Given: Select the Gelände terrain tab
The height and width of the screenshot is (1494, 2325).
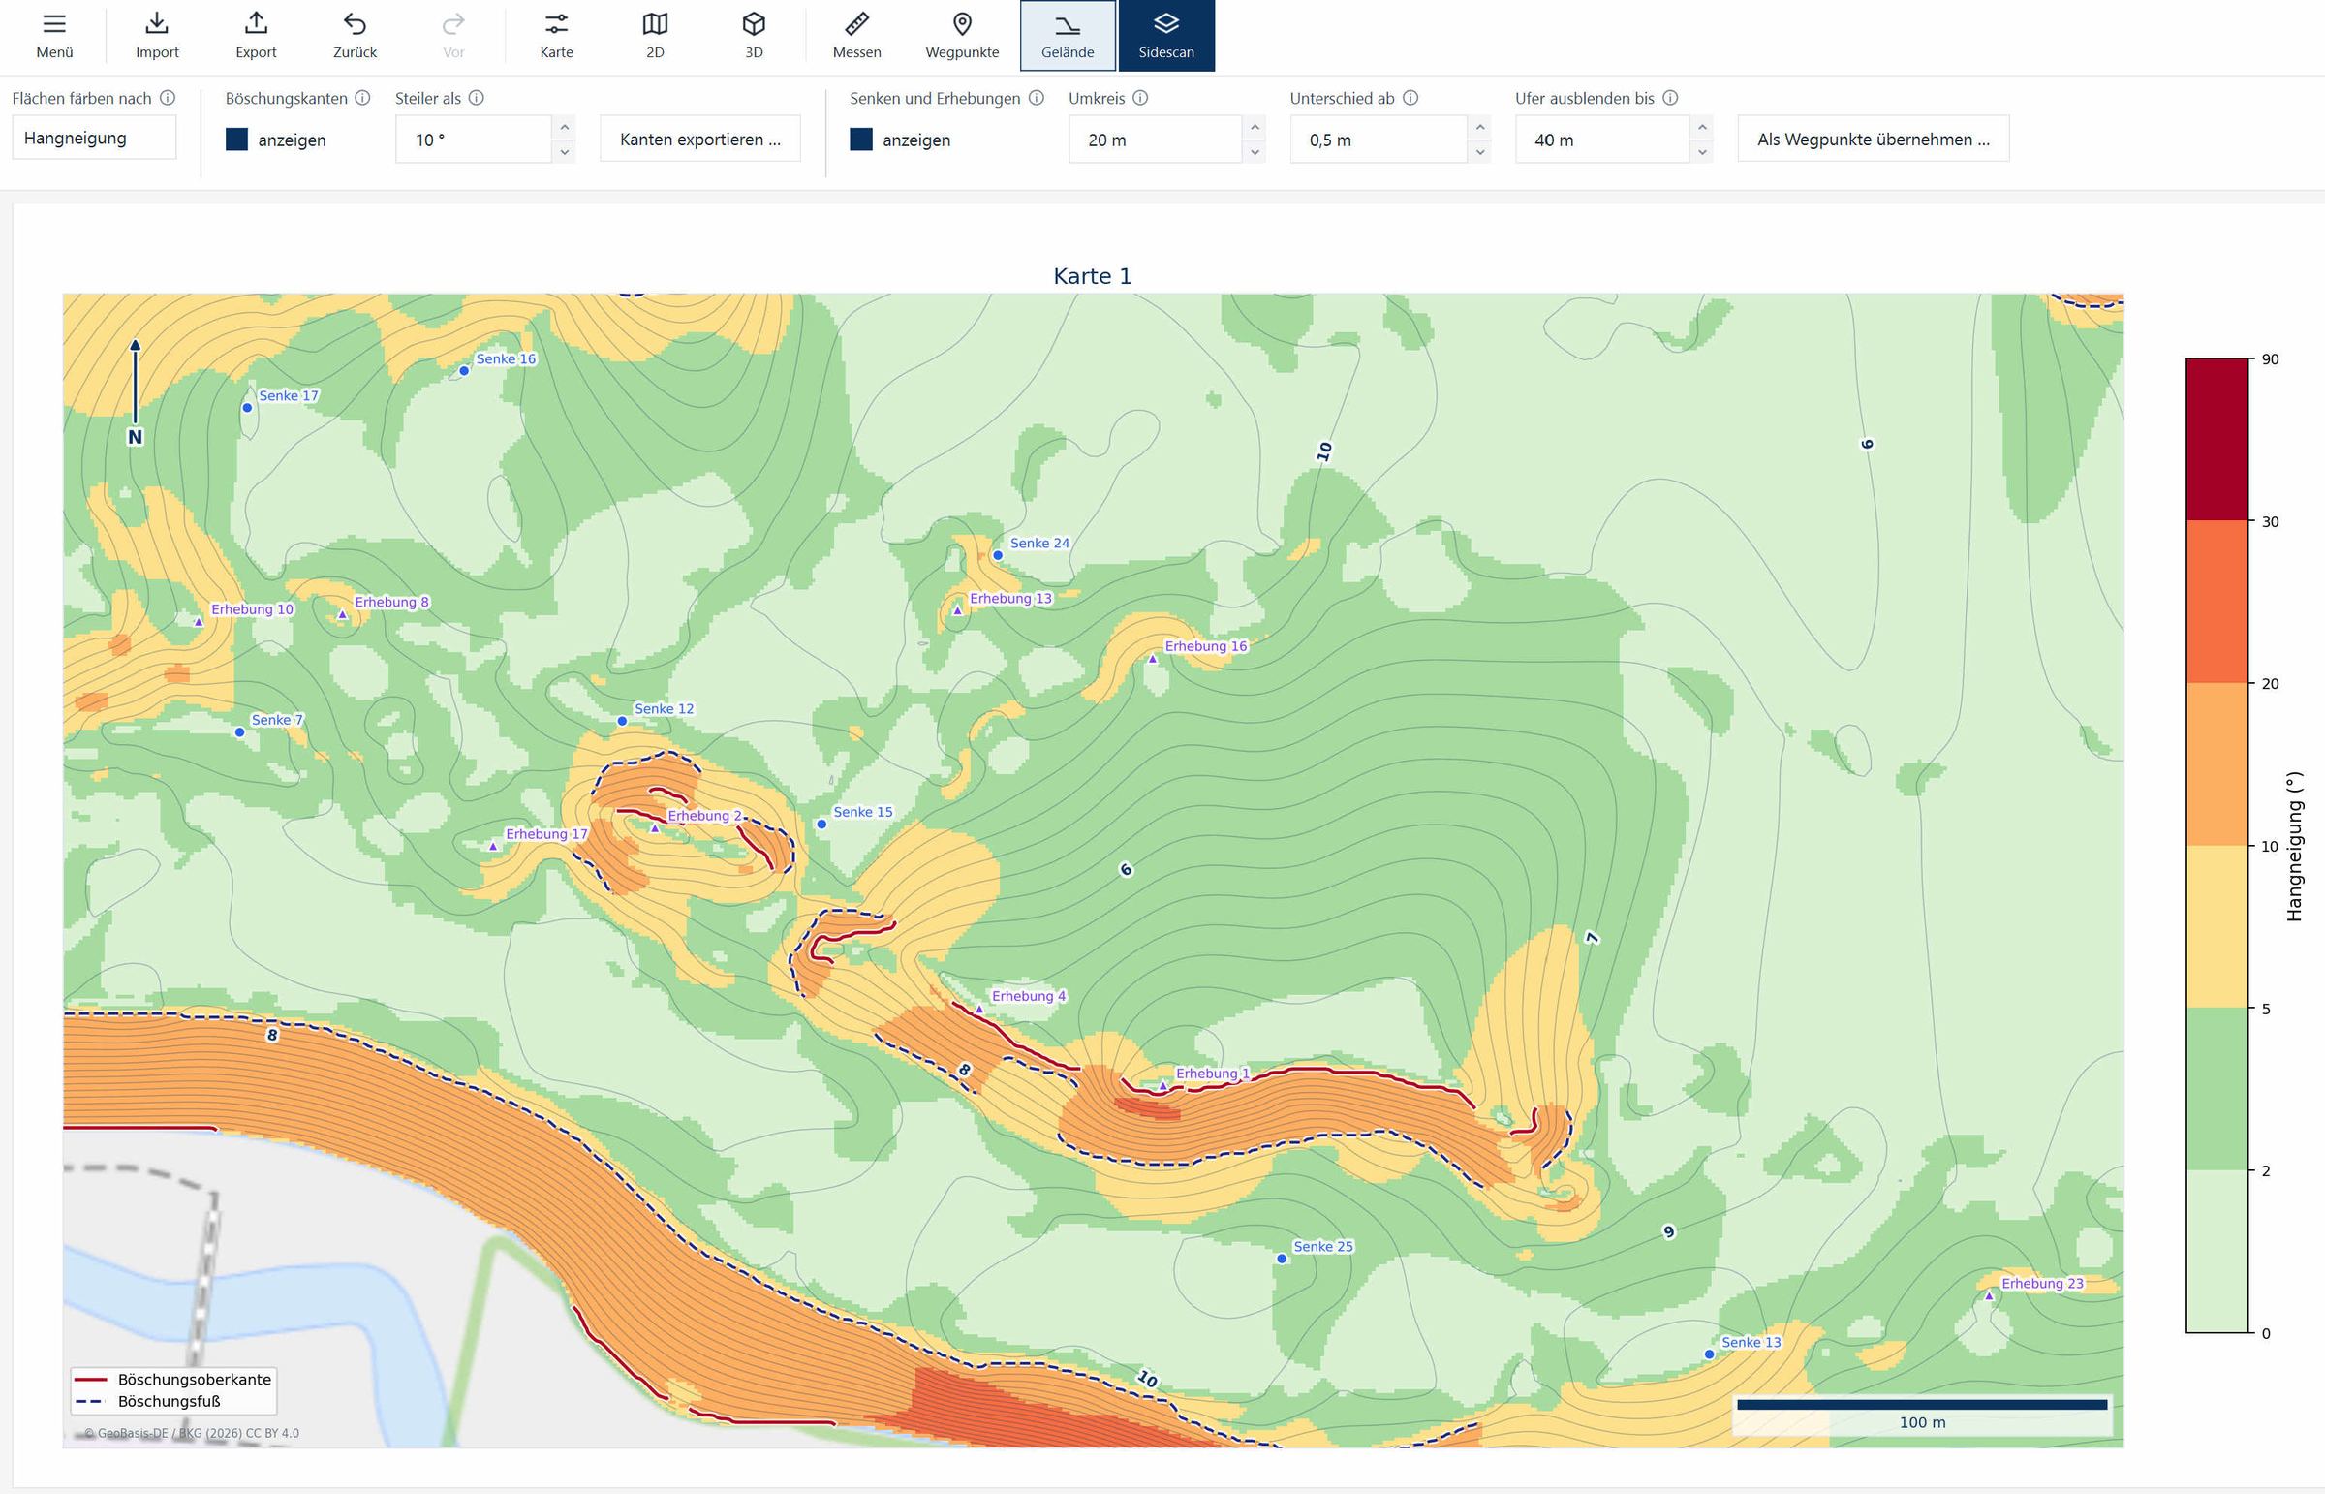Looking at the screenshot, I should click(x=1068, y=36).
